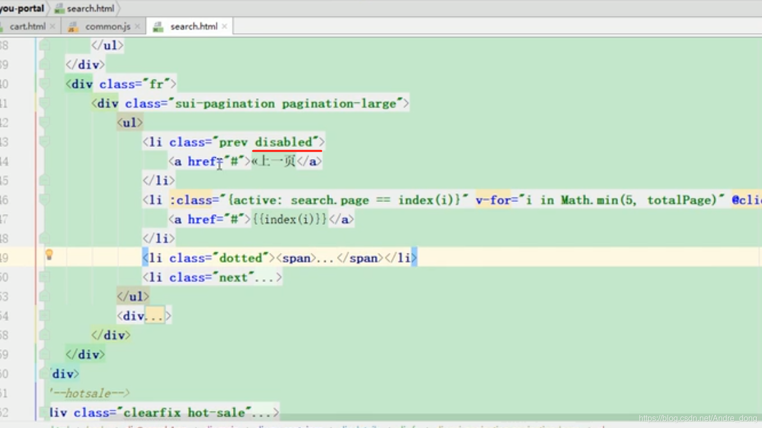Click the prev class name in li tag

point(233,142)
